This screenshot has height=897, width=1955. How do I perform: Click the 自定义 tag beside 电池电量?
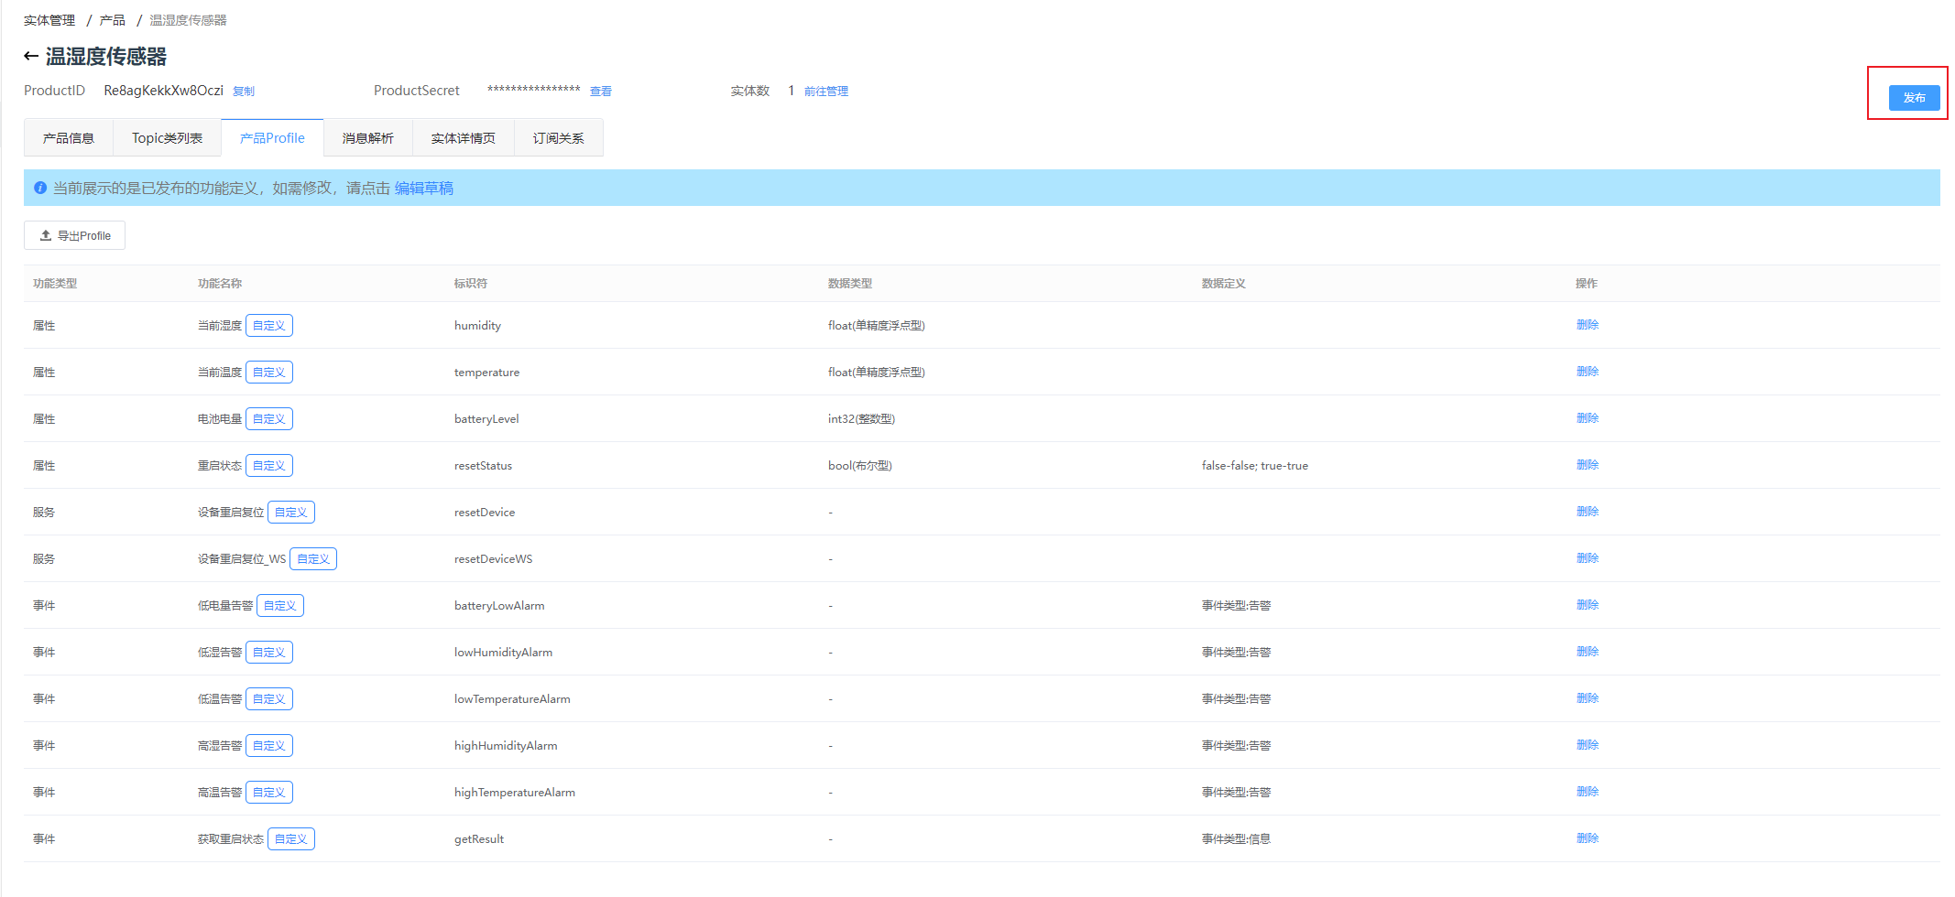click(269, 419)
